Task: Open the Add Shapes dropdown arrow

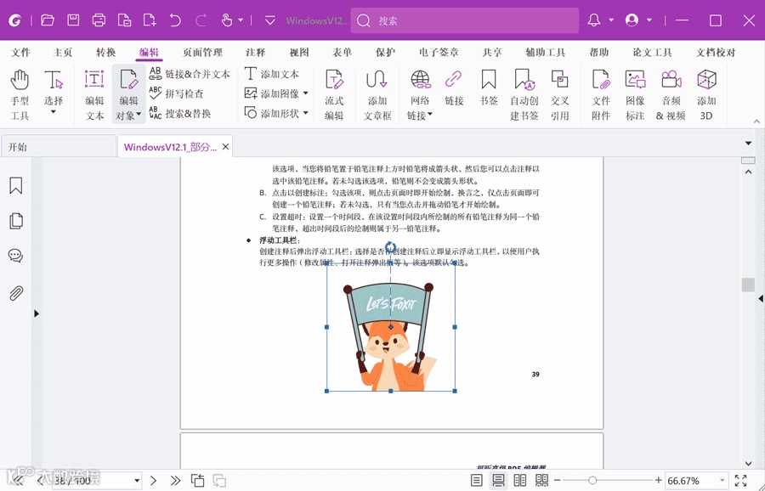Action: (306, 113)
